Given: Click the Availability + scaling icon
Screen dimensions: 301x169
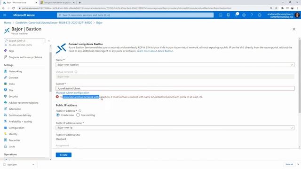Looking at the screenshot, I should [x=5, y=121].
